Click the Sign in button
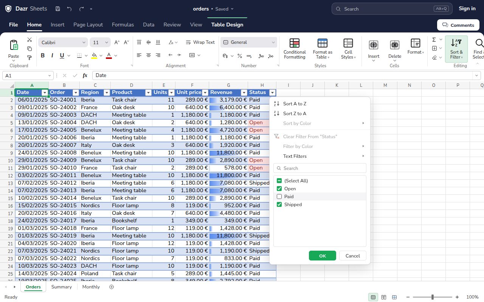 click(467, 9)
